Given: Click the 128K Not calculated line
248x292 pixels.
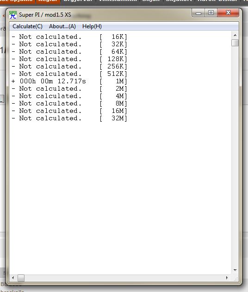Looking at the screenshot, I should tap(69, 59).
